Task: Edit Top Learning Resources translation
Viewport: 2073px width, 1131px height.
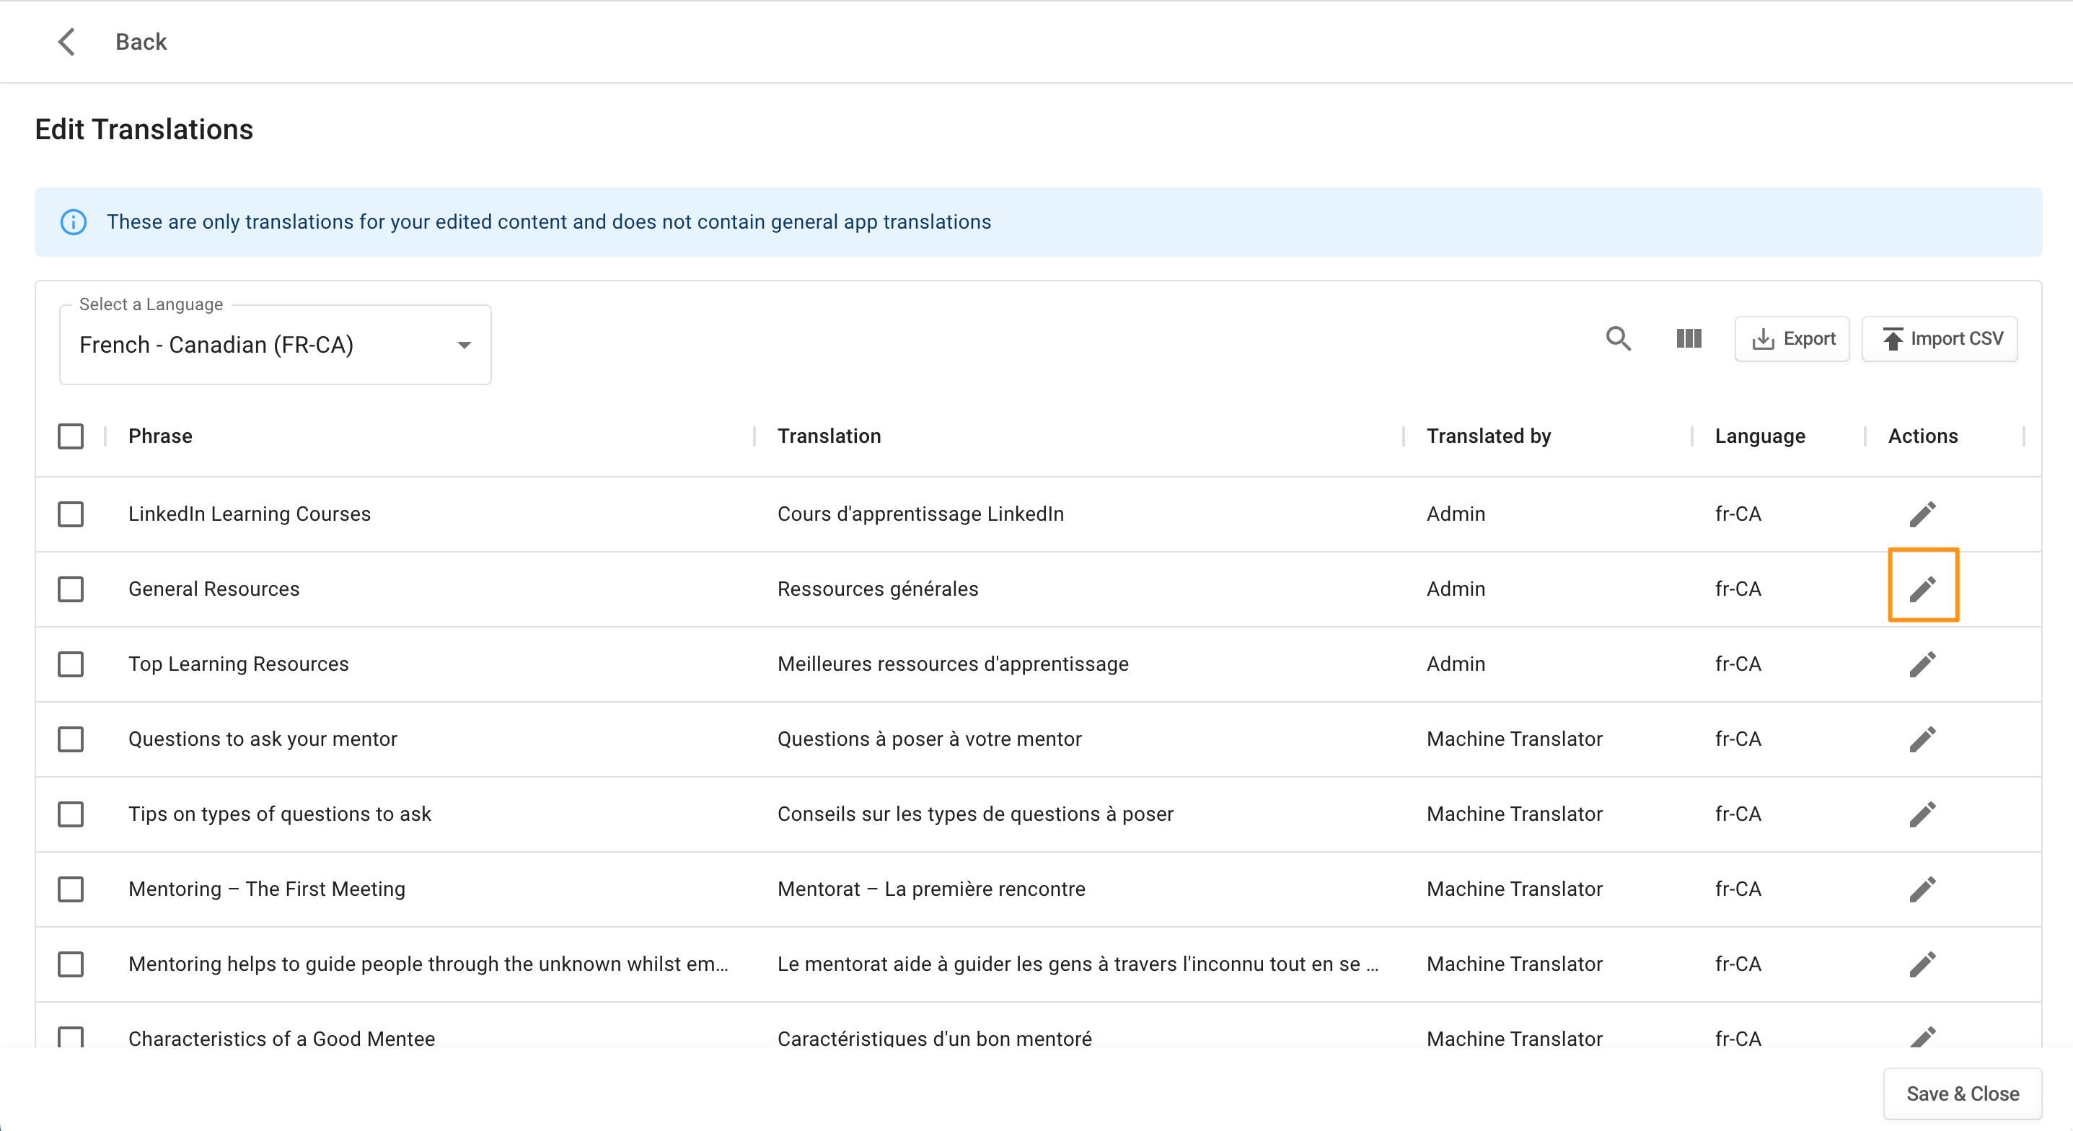Action: tap(1922, 664)
